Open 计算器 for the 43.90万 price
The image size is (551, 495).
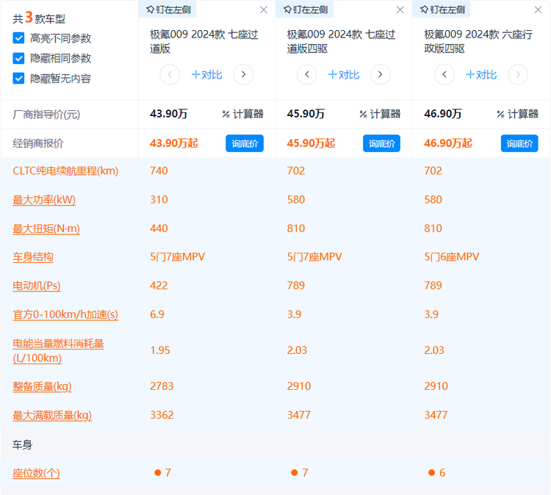tap(242, 114)
